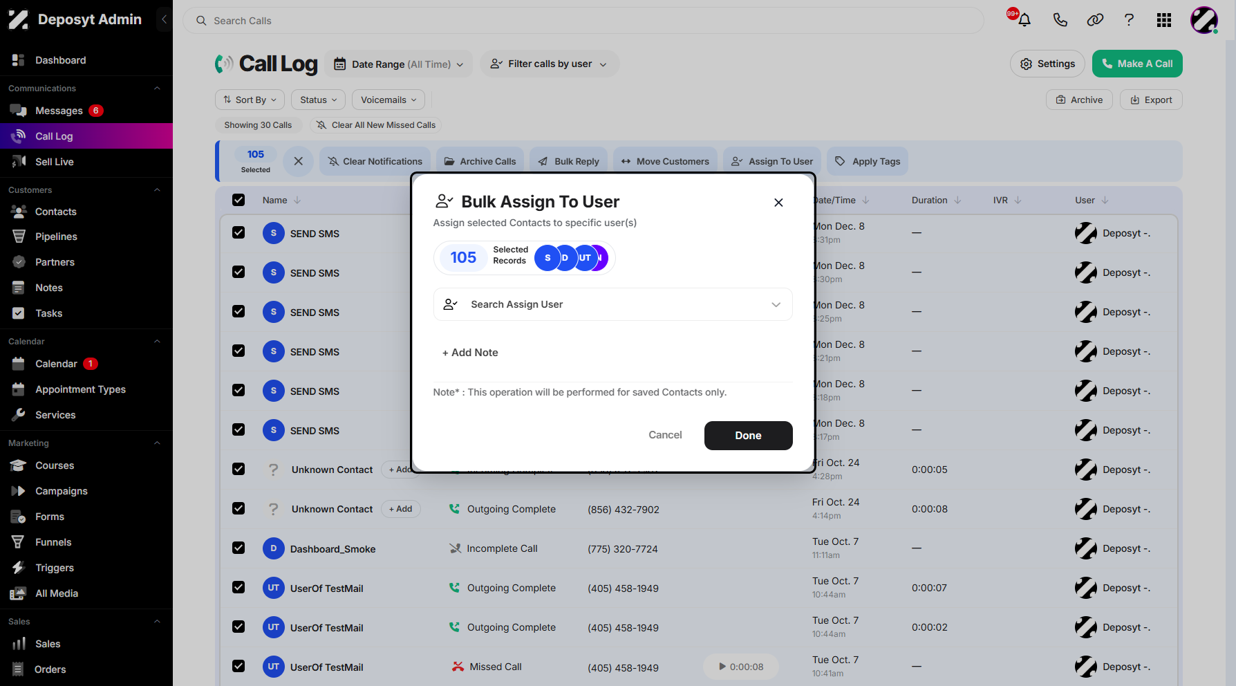The image size is (1236, 686).
Task: Click Done in the assign dialog
Action: [x=748, y=436]
